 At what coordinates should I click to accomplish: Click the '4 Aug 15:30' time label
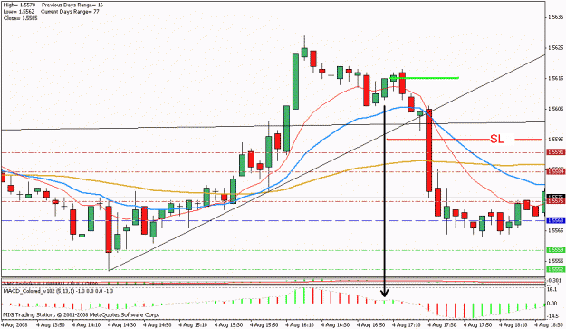click(x=228, y=325)
